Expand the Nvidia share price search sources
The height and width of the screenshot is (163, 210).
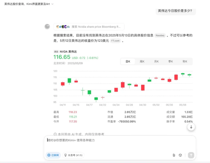(x=89, y=27)
